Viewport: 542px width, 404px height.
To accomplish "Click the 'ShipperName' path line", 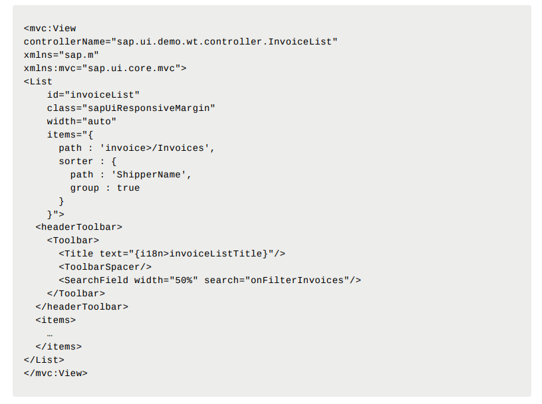I will point(131,175).
